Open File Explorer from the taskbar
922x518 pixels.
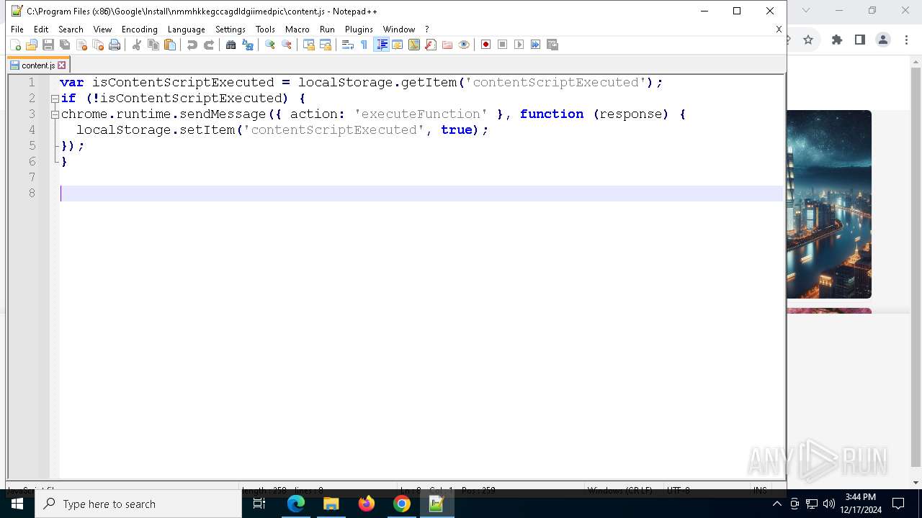[x=331, y=504]
